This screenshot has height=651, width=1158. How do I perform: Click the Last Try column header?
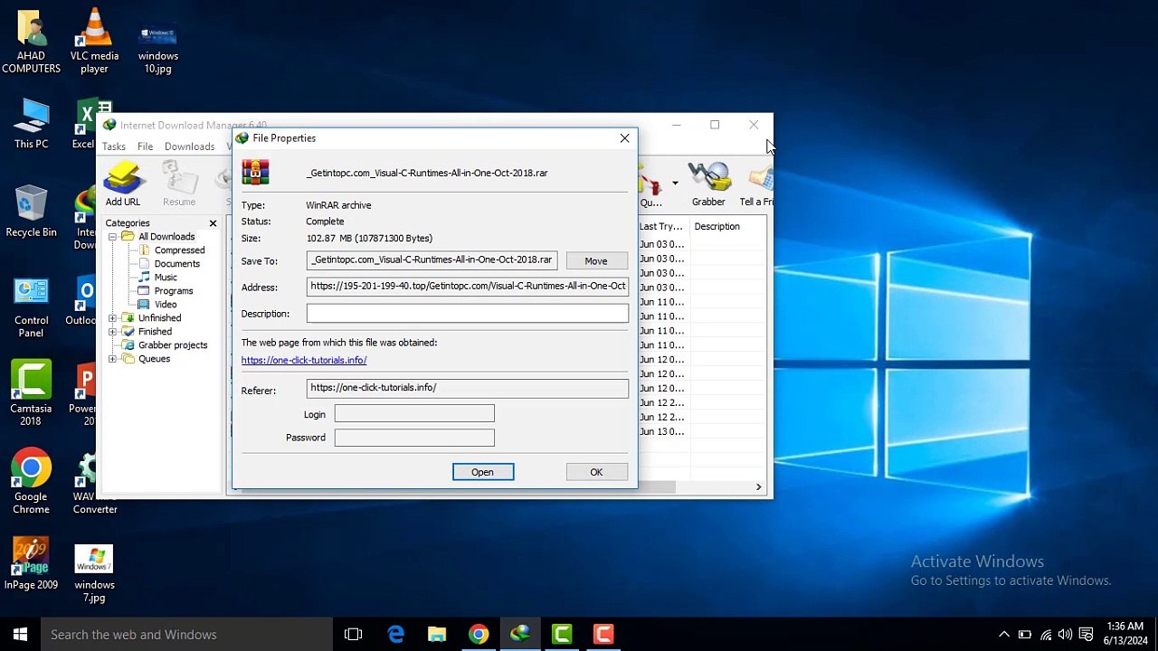[663, 226]
